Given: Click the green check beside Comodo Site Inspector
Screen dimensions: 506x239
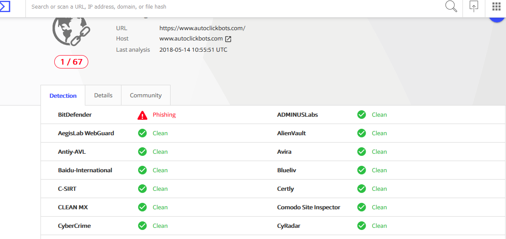Looking at the screenshot, I should click(x=361, y=208).
